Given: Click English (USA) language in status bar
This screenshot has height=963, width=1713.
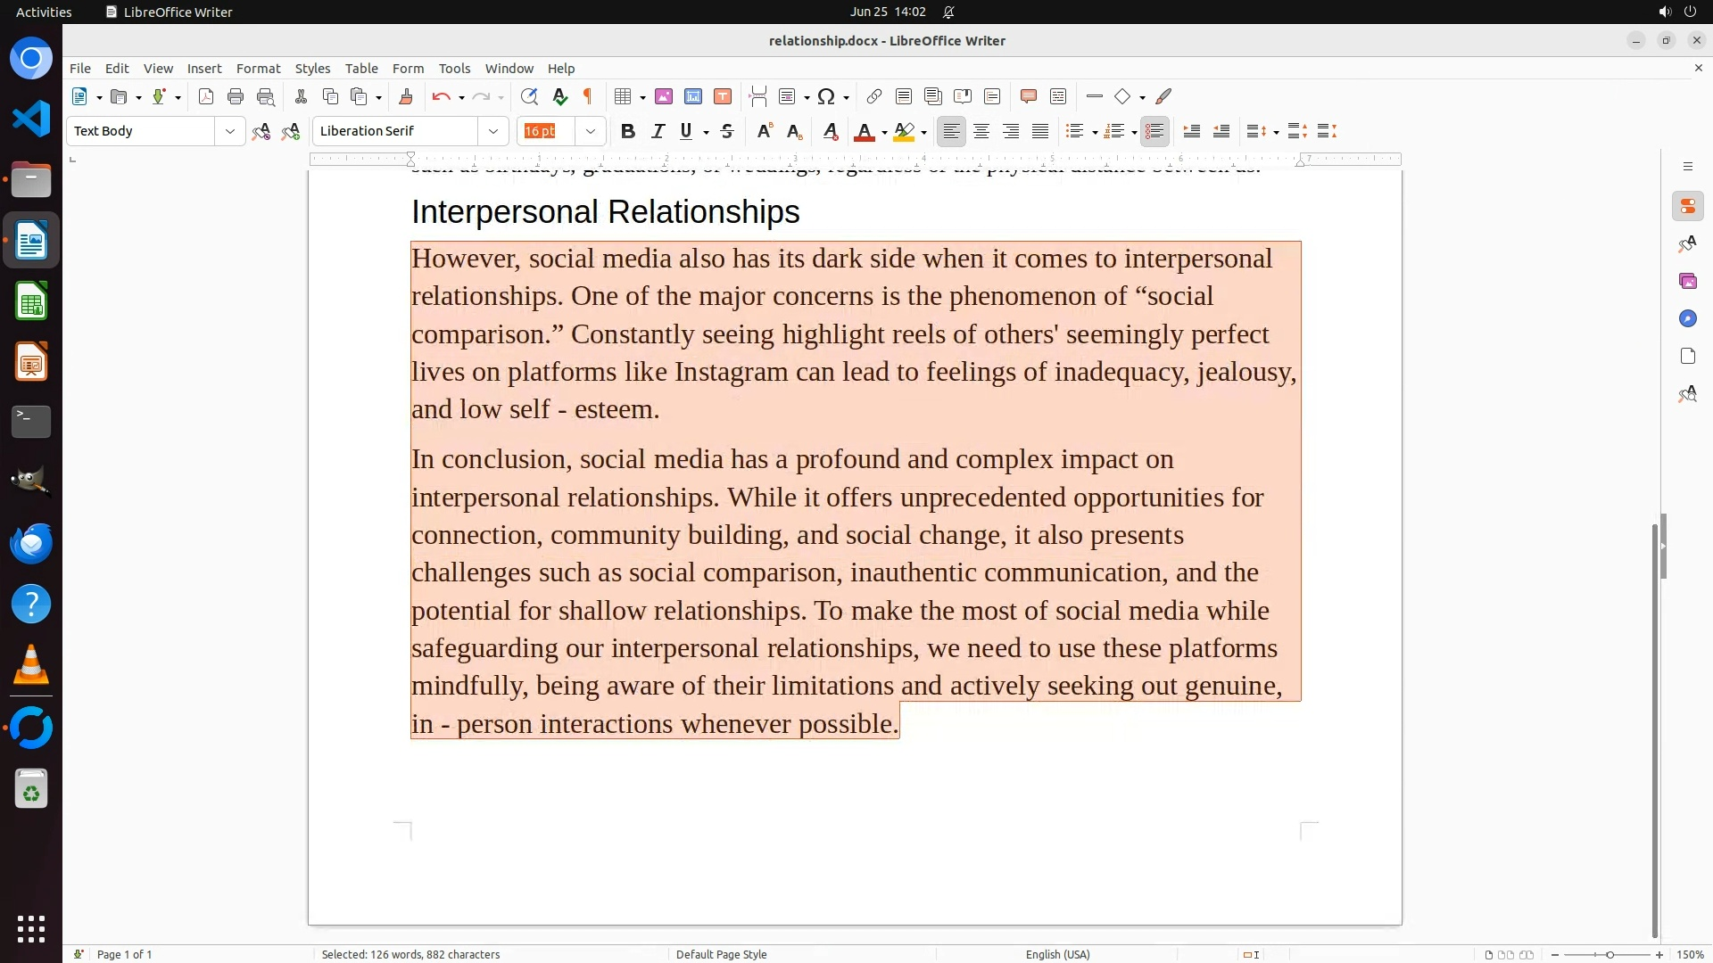Looking at the screenshot, I should click(x=1057, y=954).
